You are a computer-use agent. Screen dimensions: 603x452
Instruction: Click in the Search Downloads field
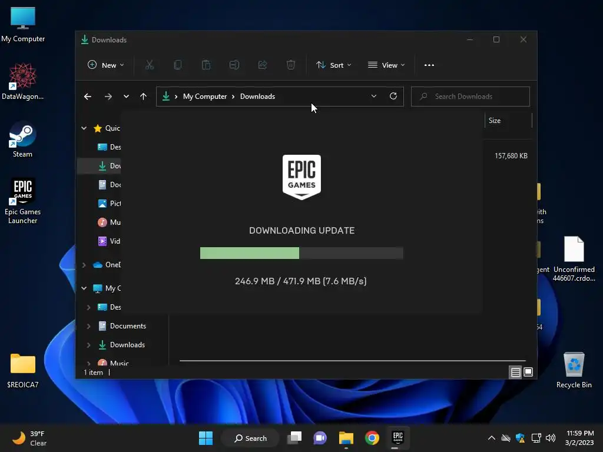(471, 97)
